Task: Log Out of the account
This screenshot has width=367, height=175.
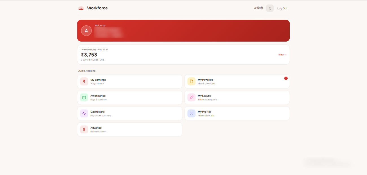Action: (x=282, y=8)
